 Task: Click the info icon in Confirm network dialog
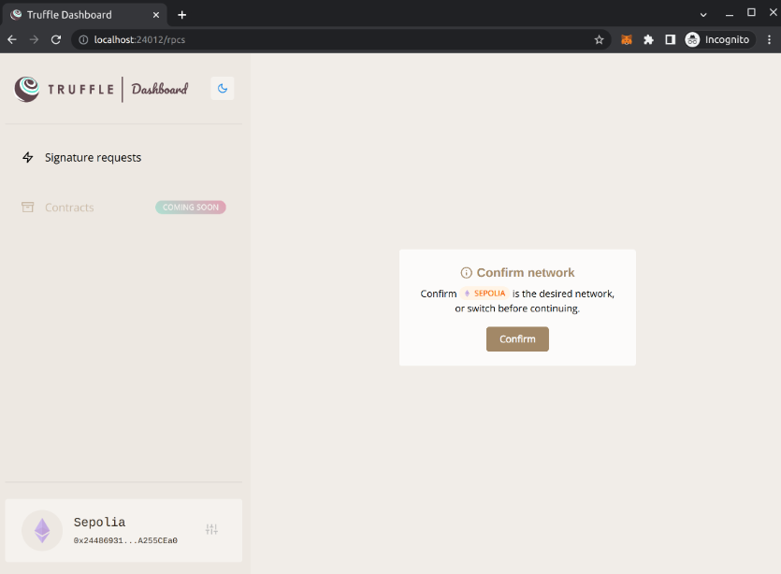[466, 272]
